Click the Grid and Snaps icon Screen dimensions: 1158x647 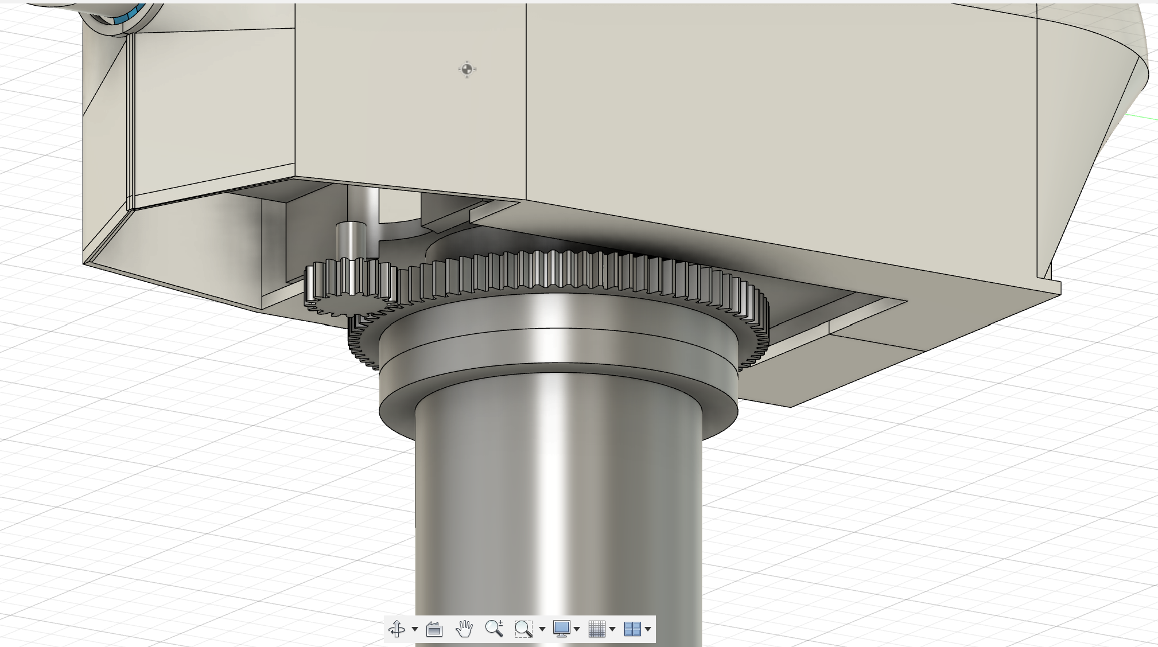[x=598, y=629]
